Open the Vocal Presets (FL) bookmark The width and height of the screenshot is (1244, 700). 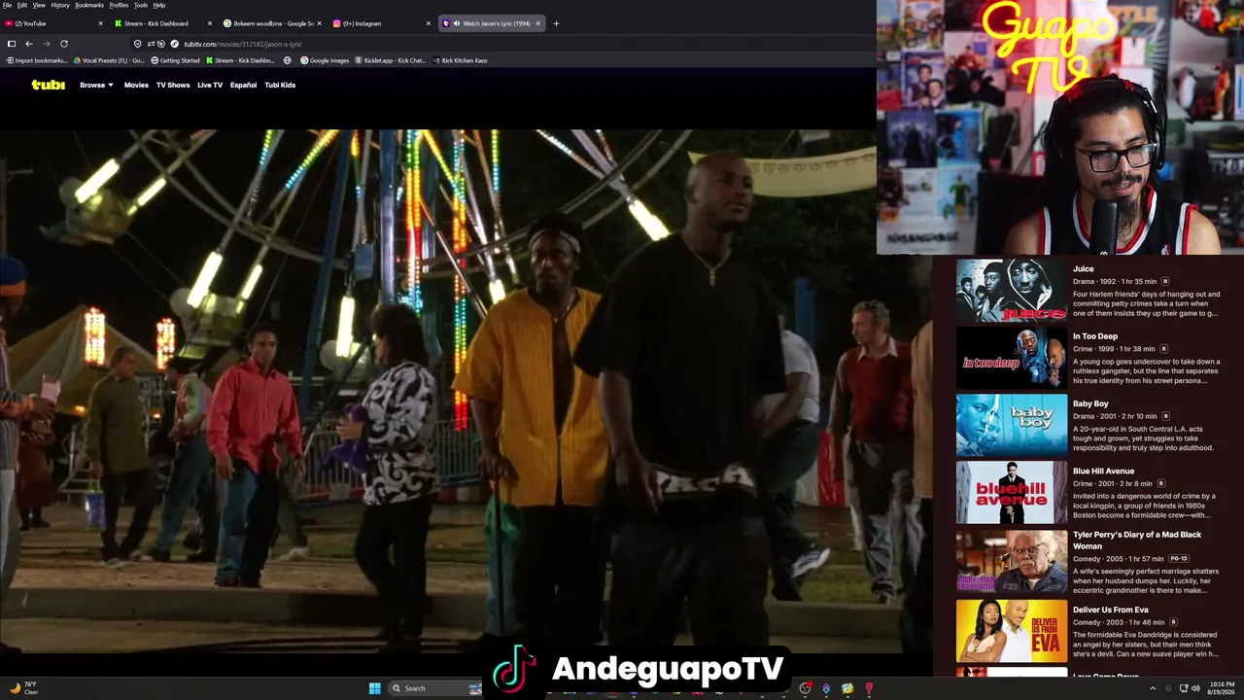[108, 60]
